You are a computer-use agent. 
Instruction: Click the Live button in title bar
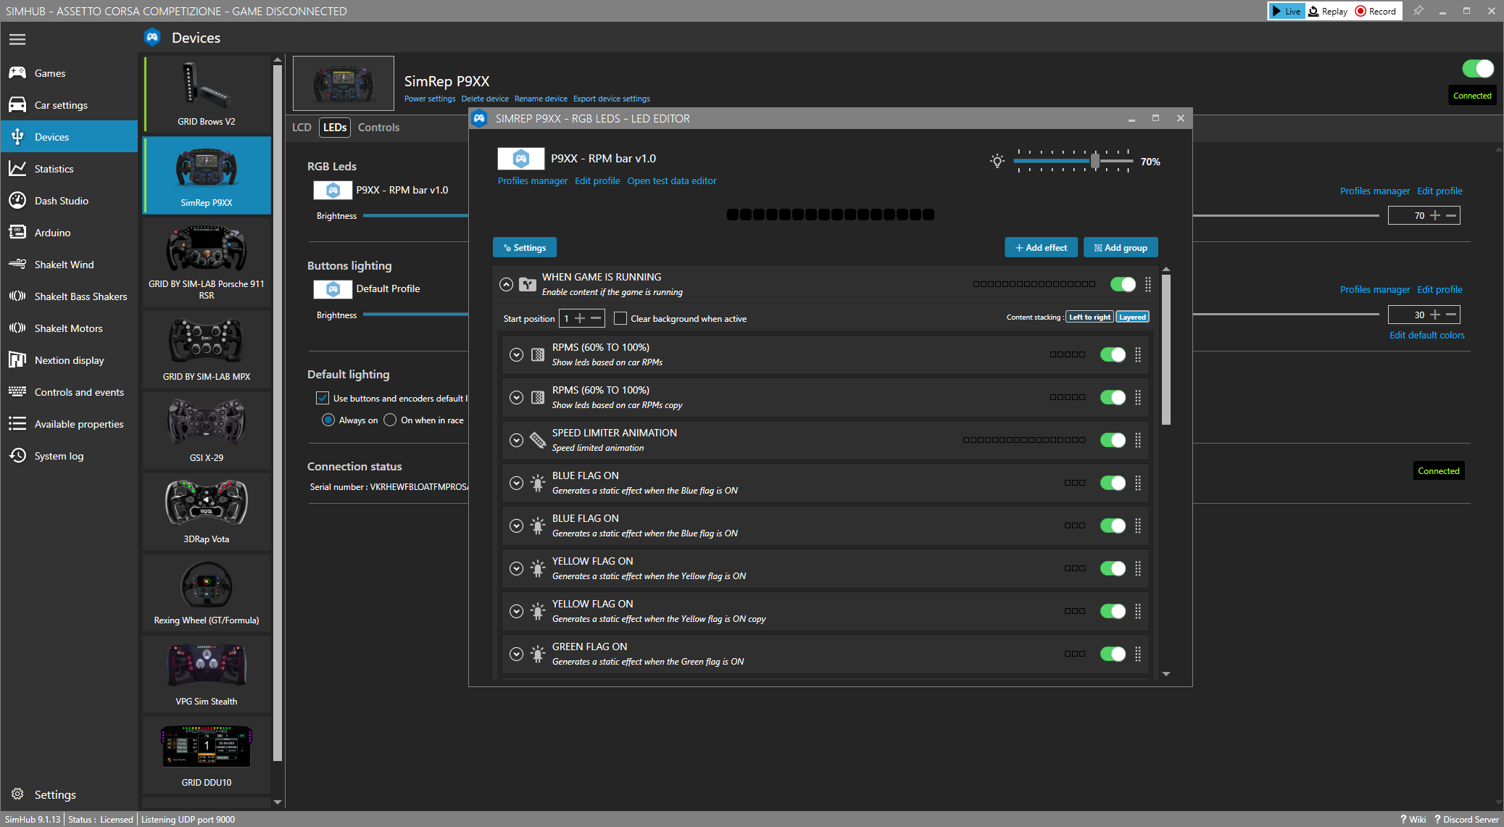point(1287,11)
